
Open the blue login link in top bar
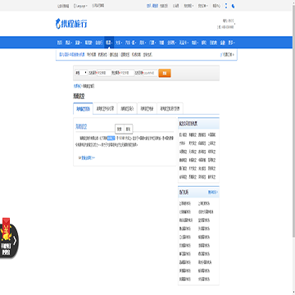152,6
